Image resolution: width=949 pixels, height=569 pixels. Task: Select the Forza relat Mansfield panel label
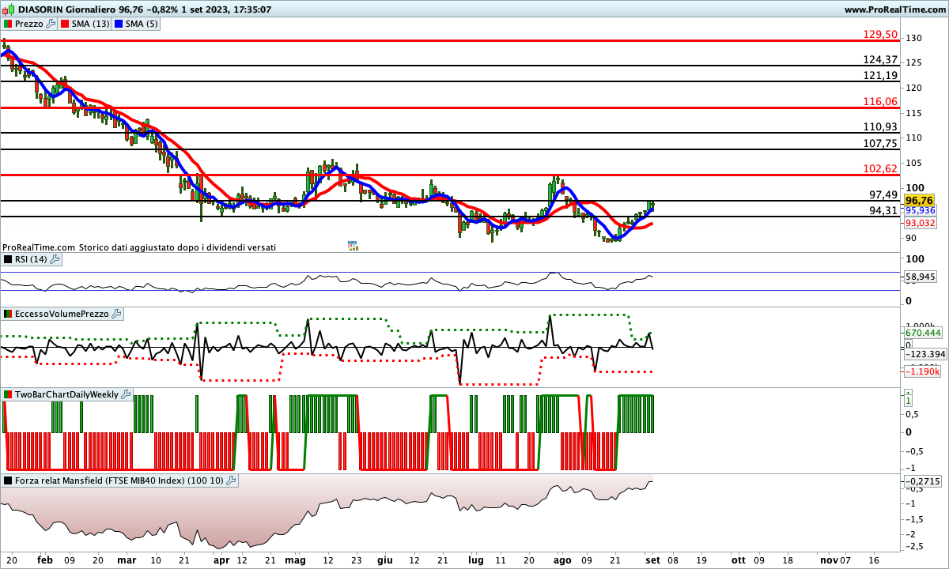tap(120, 480)
